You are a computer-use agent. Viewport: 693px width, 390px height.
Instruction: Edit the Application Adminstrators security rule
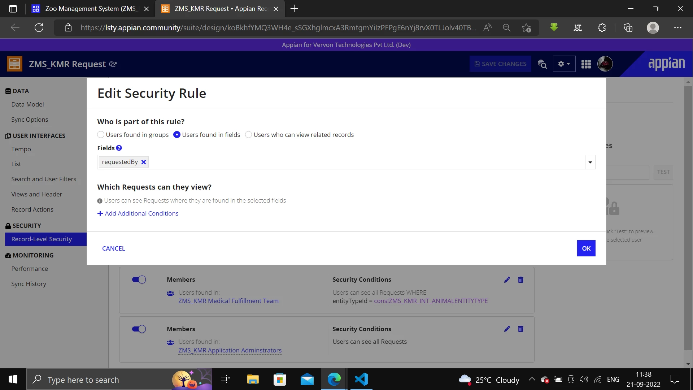click(507, 329)
